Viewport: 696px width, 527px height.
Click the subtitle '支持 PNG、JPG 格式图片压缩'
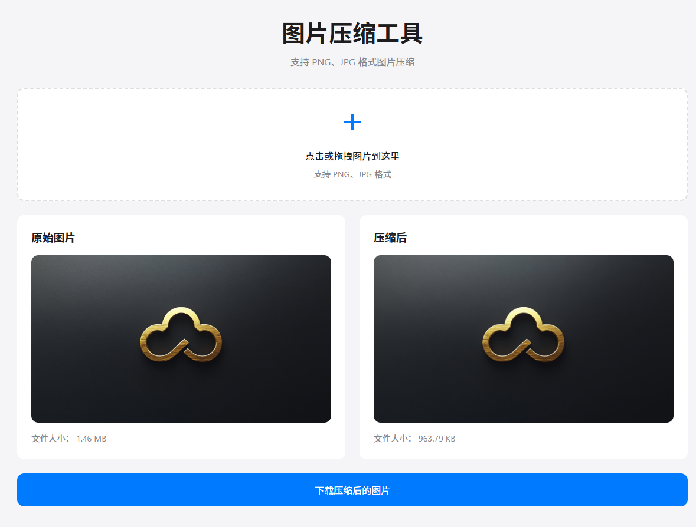[352, 62]
